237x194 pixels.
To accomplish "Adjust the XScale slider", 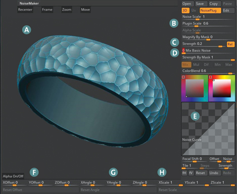I will (x=170, y=183).
